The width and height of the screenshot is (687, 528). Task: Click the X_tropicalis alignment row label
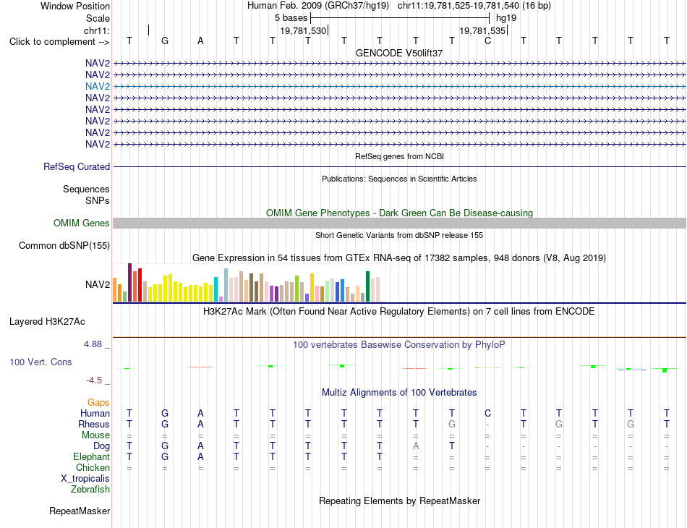point(85,479)
